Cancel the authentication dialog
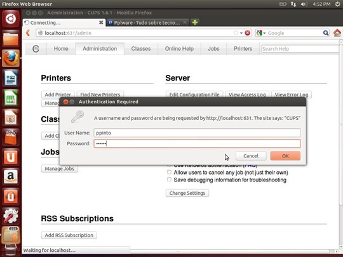343x257 pixels. (x=251, y=156)
